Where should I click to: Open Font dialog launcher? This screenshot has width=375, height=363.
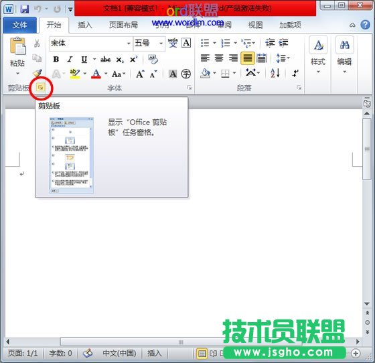tap(190, 88)
